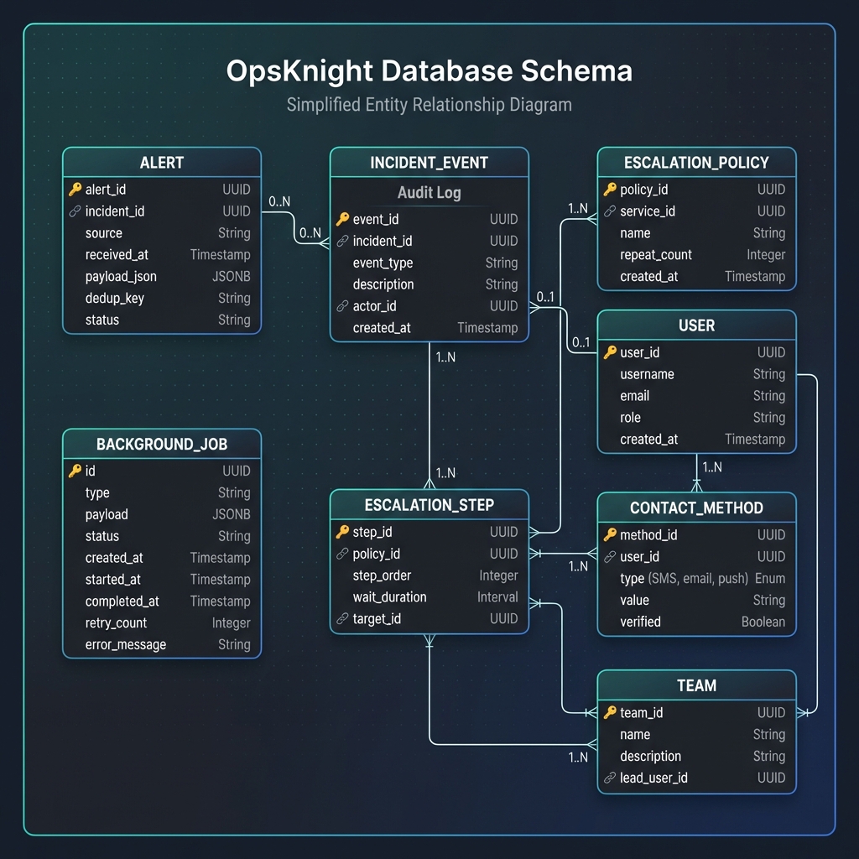Select the primary key icon for user_id
Image resolution: width=859 pixels, height=859 pixels.
tap(609, 352)
